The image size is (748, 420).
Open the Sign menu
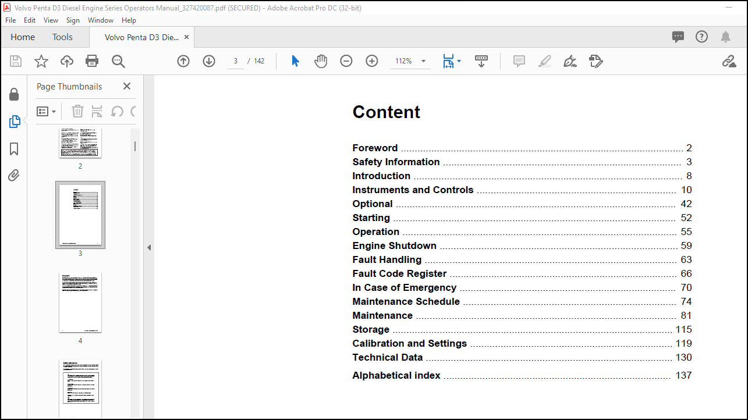pos(73,20)
